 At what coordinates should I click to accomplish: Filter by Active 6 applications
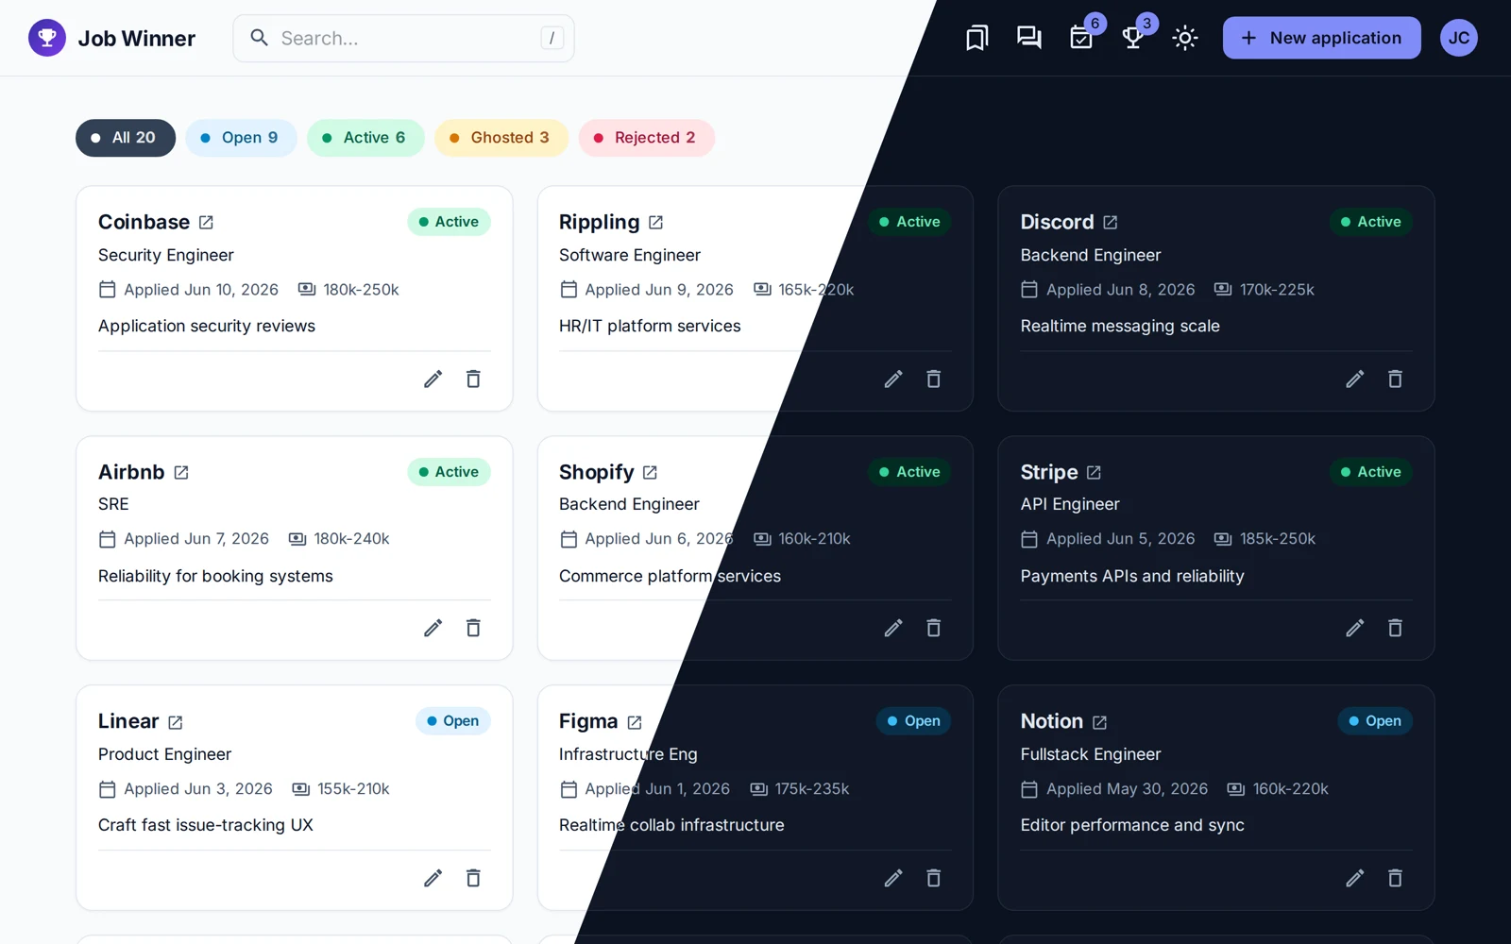click(365, 138)
